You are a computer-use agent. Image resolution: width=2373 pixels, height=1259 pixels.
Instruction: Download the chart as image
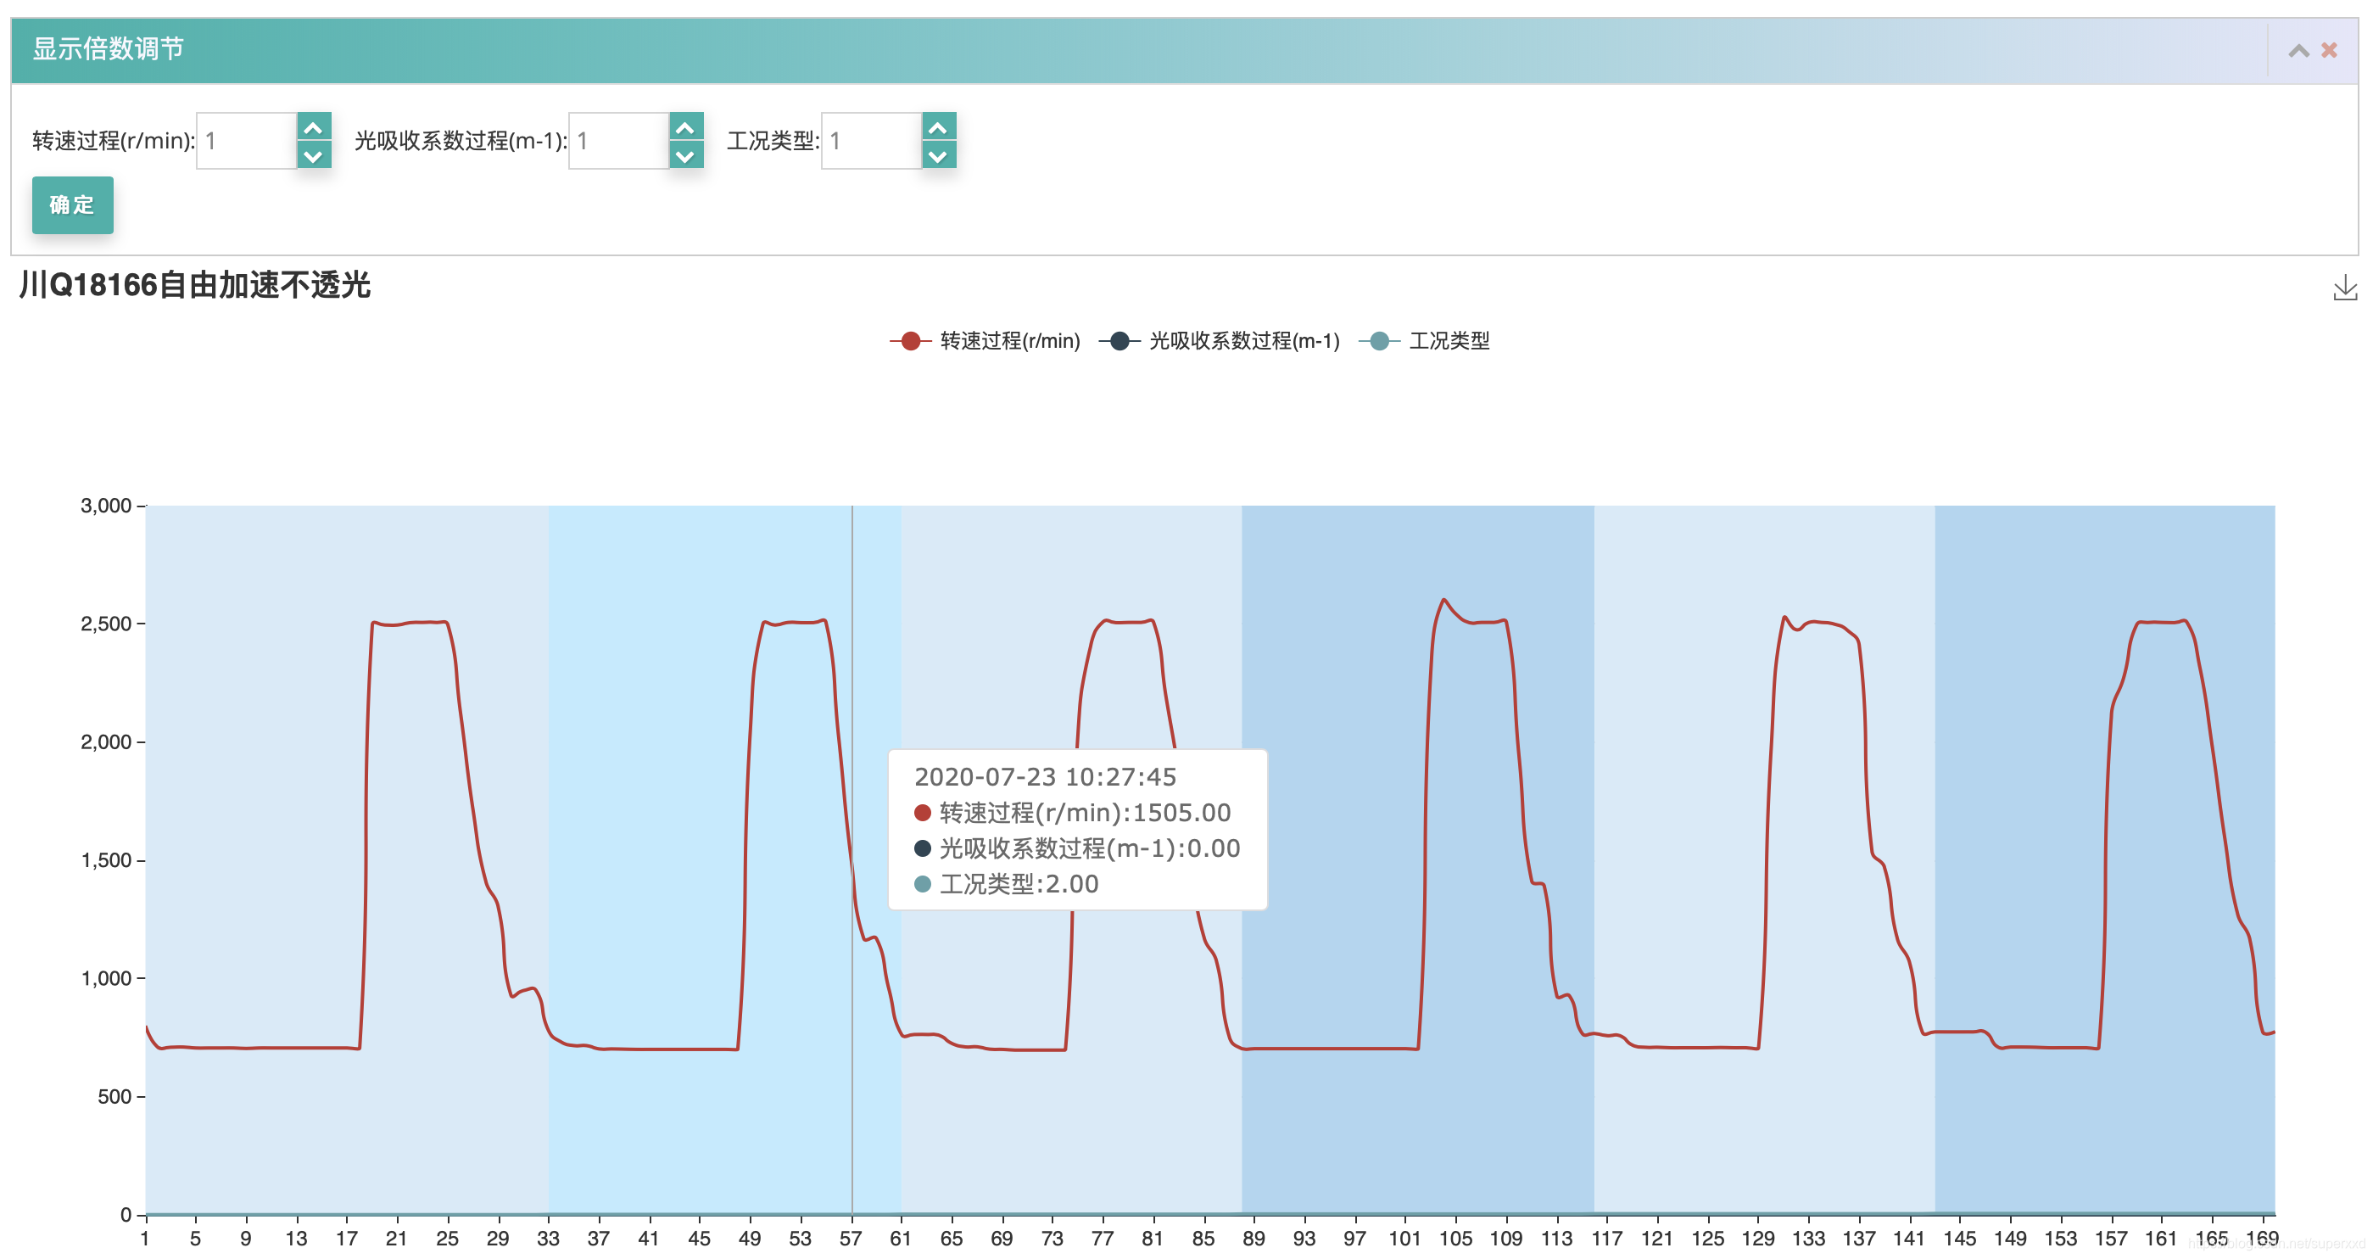point(2345,288)
